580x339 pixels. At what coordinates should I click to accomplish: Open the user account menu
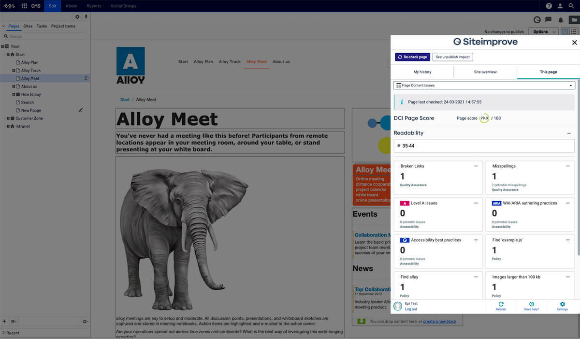560,6
